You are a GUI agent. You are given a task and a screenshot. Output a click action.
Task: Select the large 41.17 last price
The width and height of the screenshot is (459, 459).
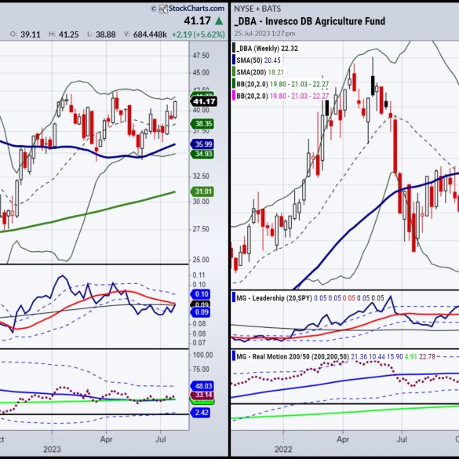197,20
